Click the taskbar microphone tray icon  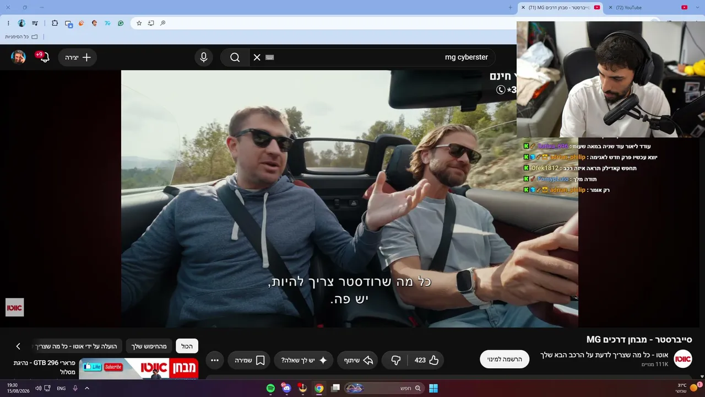(x=75, y=388)
